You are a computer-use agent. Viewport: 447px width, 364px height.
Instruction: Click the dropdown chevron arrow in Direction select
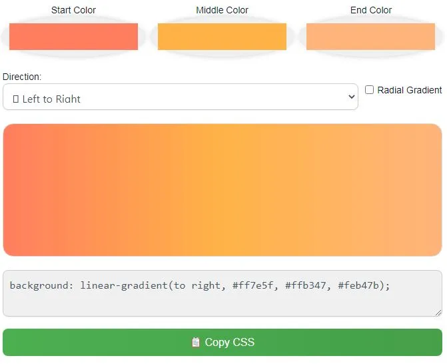click(x=352, y=97)
